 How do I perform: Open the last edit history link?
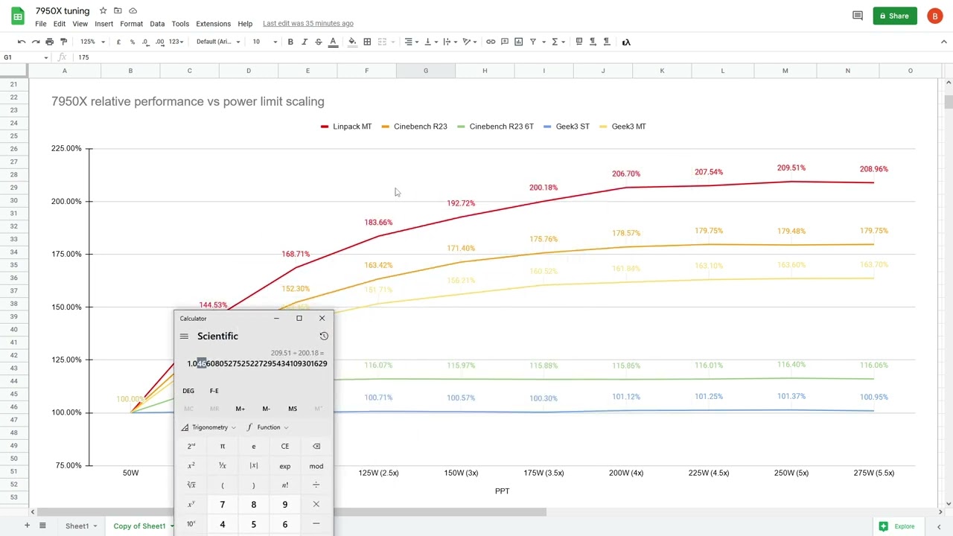tap(308, 24)
